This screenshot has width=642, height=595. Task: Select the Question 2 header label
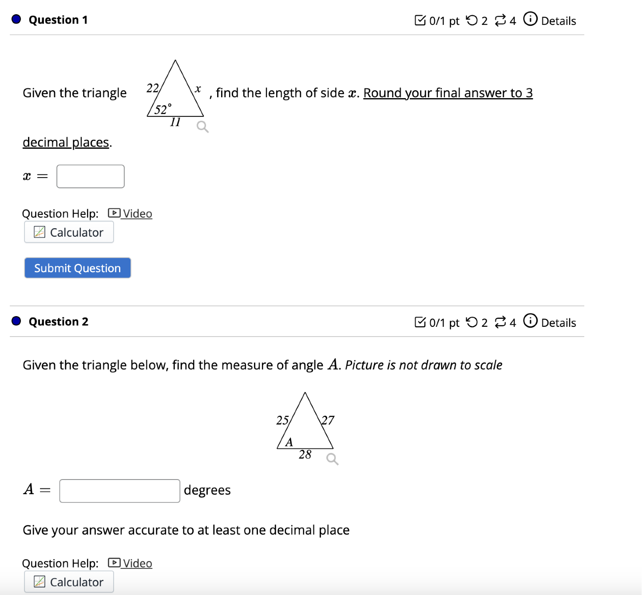(58, 321)
